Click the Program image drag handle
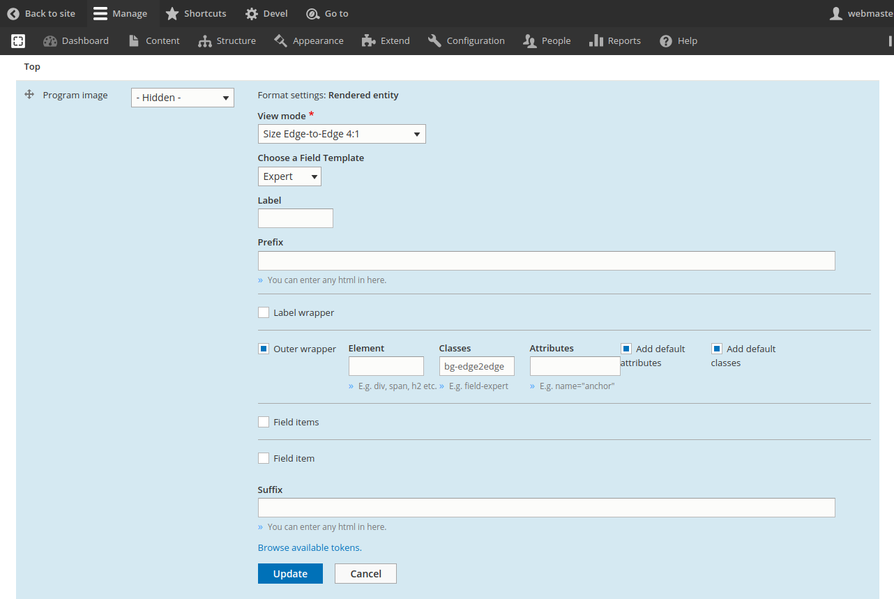This screenshot has width=894, height=599. pyautogui.click(x=29, y=94)
